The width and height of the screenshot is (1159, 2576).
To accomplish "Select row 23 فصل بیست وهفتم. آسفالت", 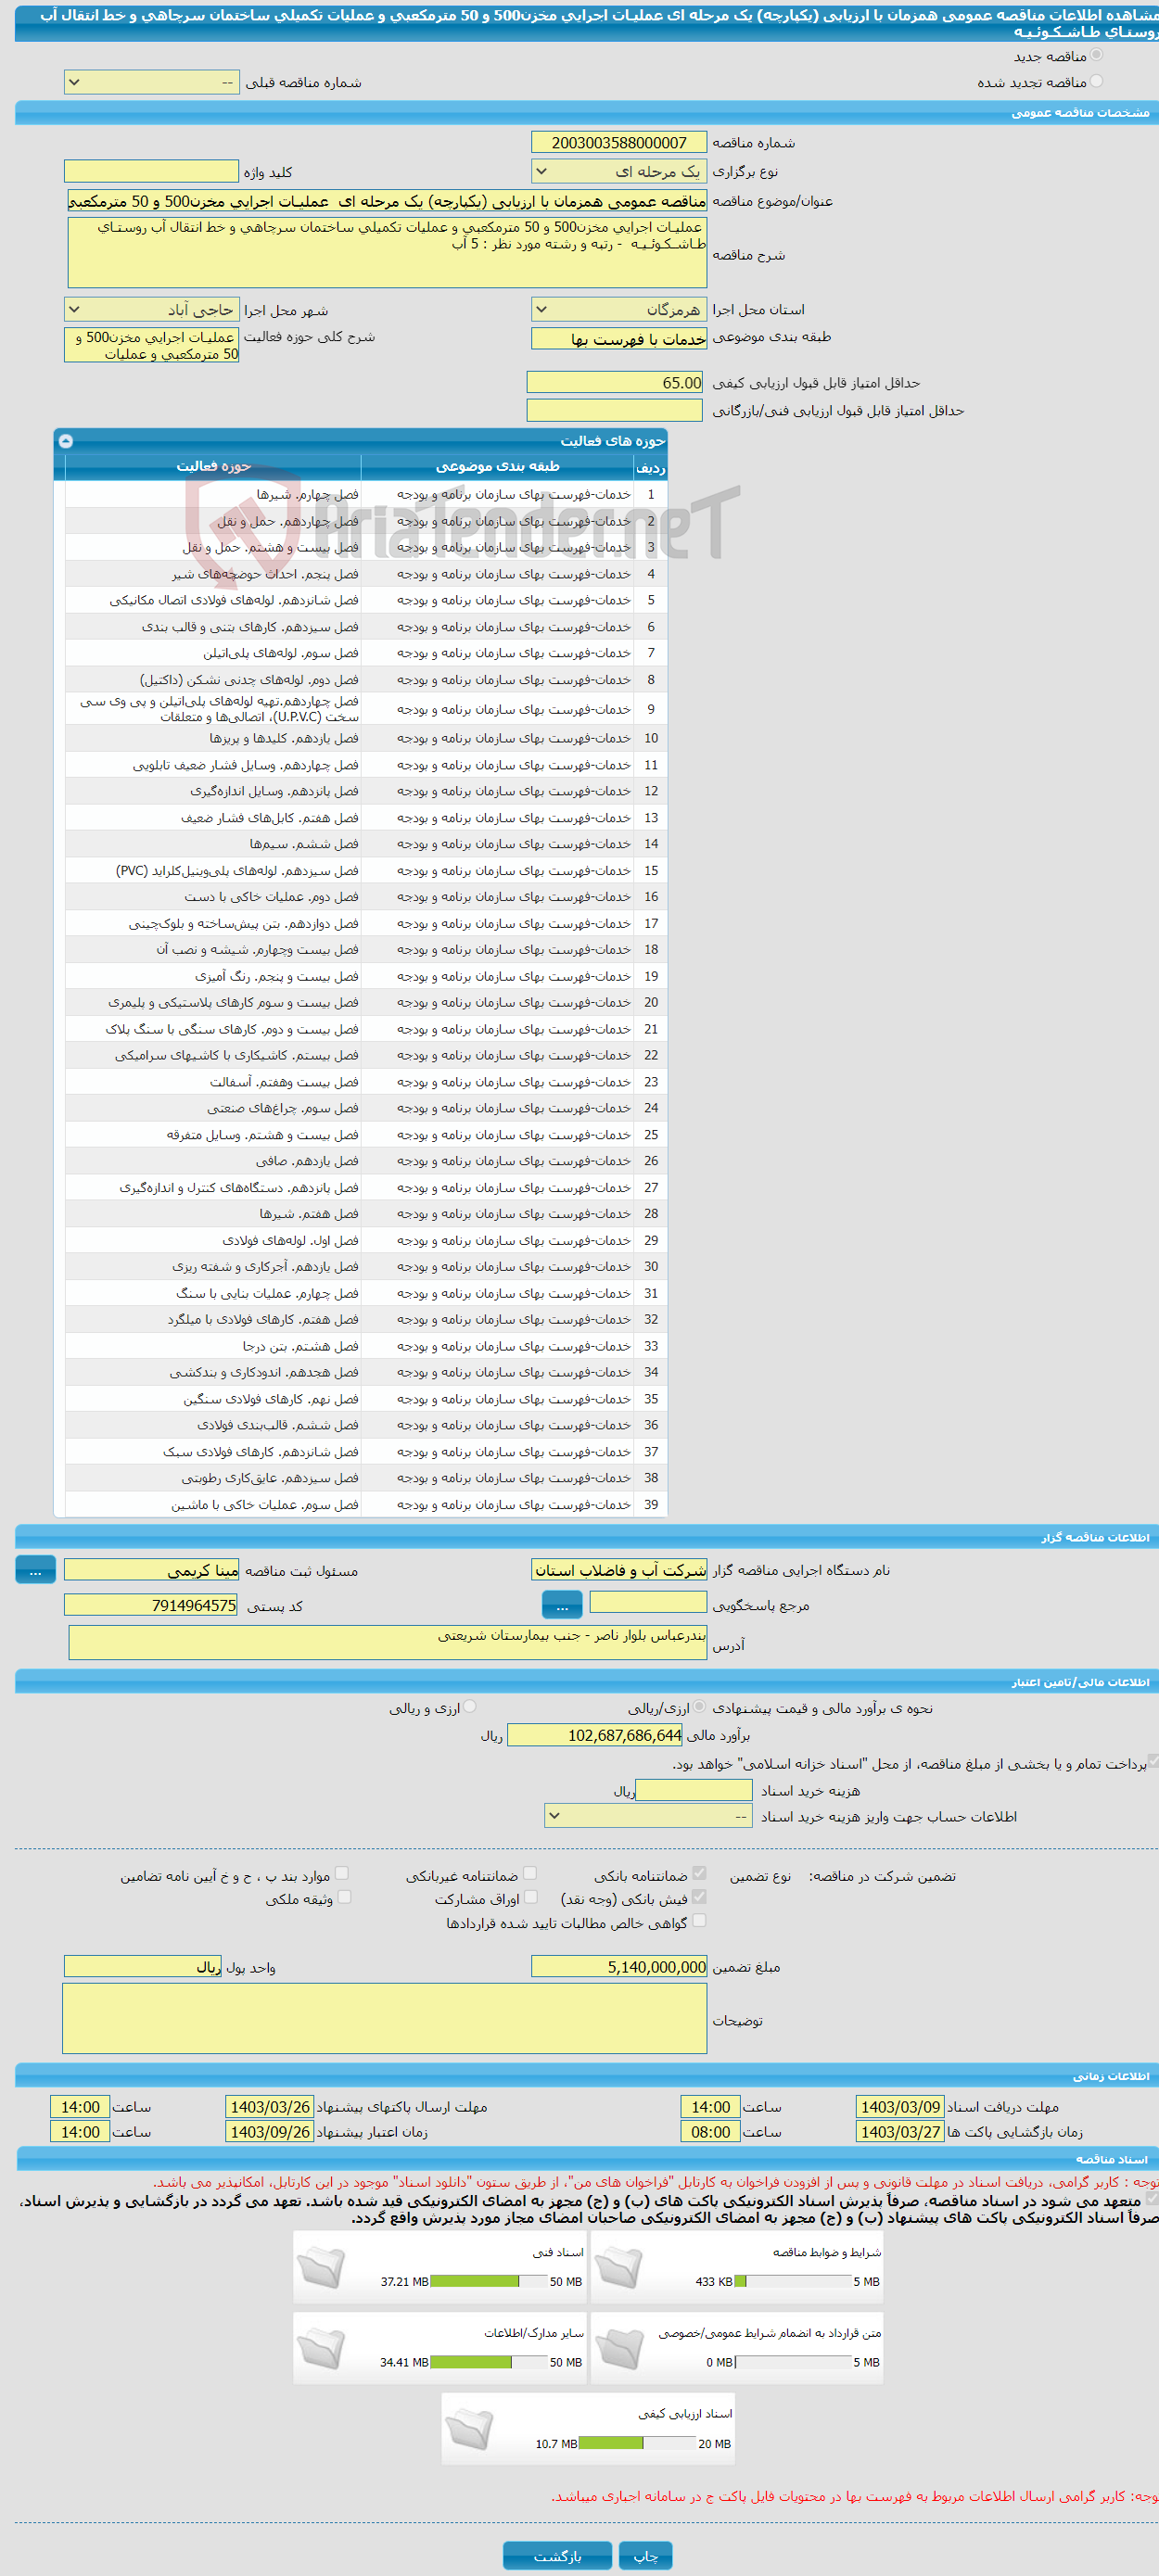I will pyautogui.click(x=366, y=1082).
